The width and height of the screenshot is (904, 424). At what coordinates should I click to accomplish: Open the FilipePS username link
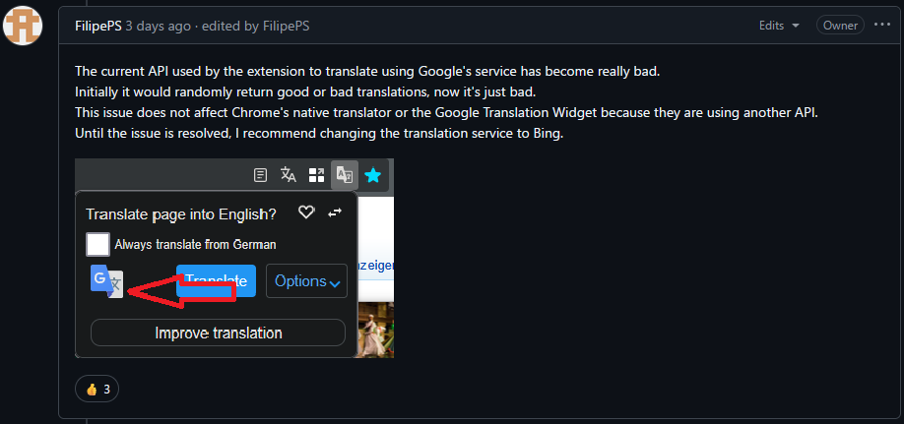[x=98, y=26]
